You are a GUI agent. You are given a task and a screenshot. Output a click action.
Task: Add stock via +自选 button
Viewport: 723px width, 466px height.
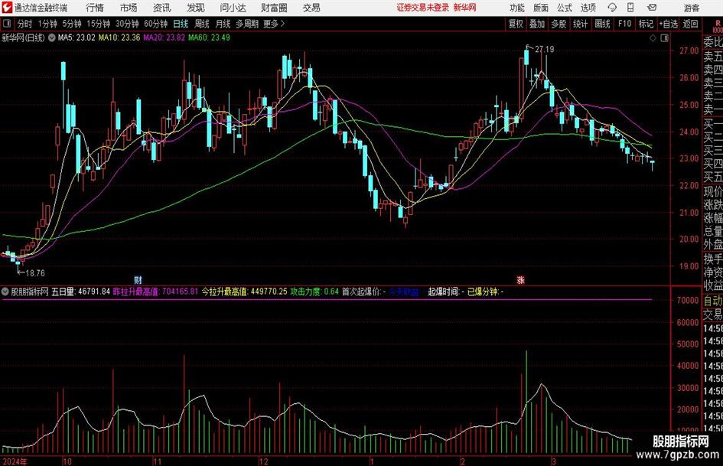pyautogui.click(x=669, y=24)
